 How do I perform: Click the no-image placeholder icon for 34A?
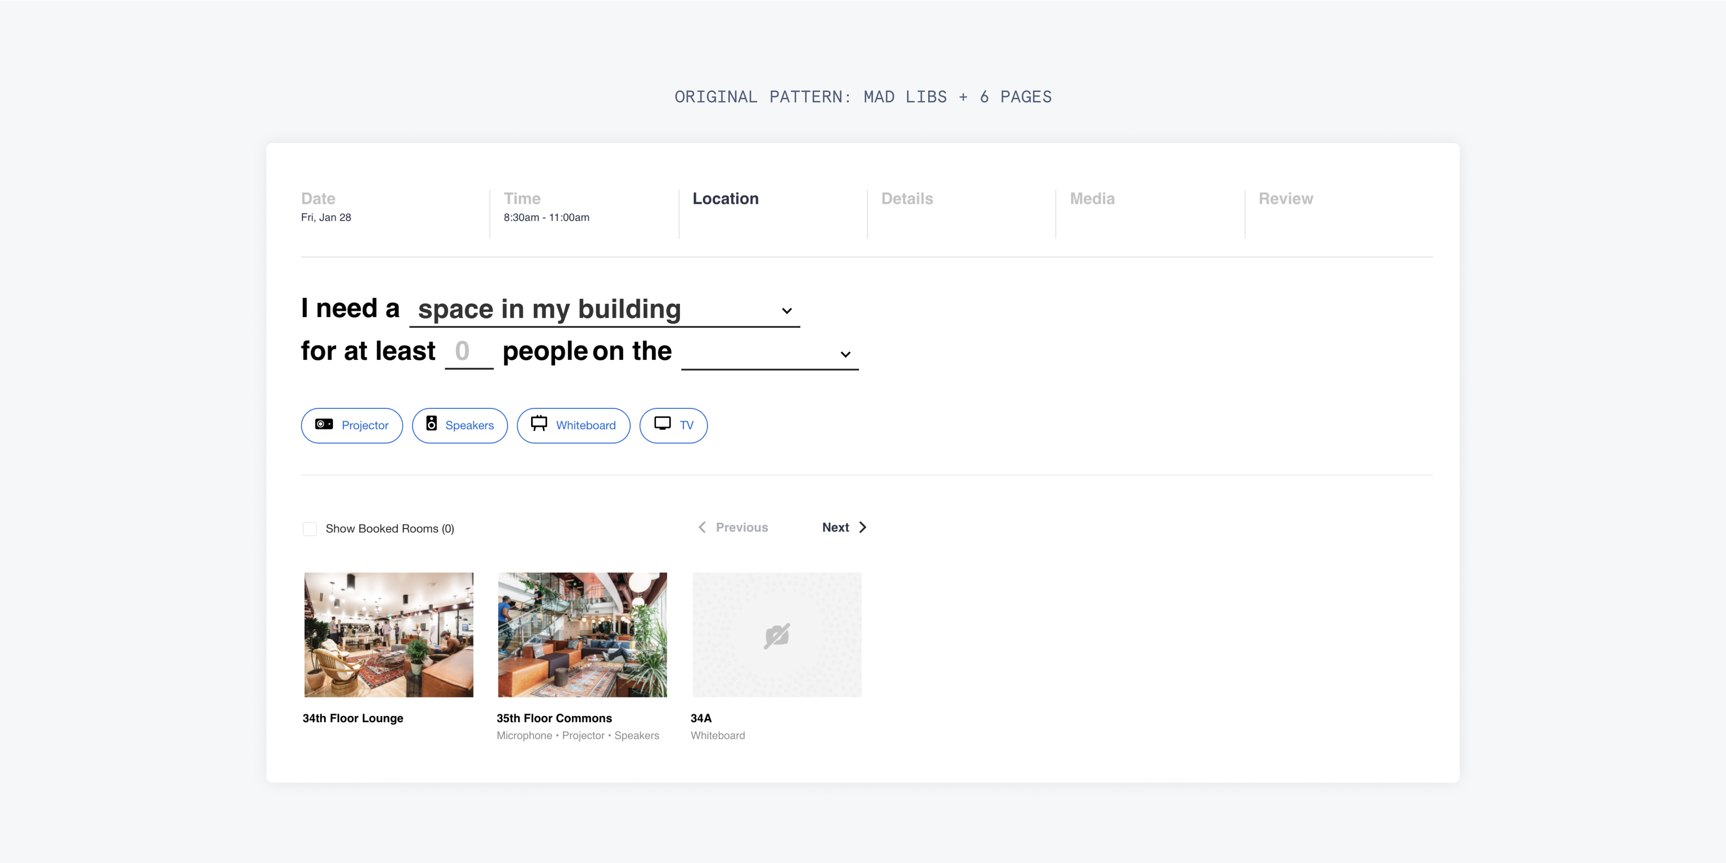point(777,636)
